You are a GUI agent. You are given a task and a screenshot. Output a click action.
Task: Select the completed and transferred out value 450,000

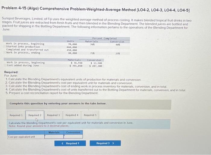click(x=72, y=50)
